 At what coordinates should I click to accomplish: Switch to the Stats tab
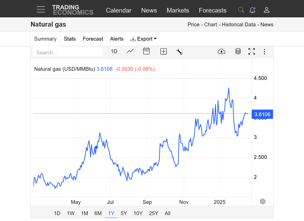tap(70, 39)
